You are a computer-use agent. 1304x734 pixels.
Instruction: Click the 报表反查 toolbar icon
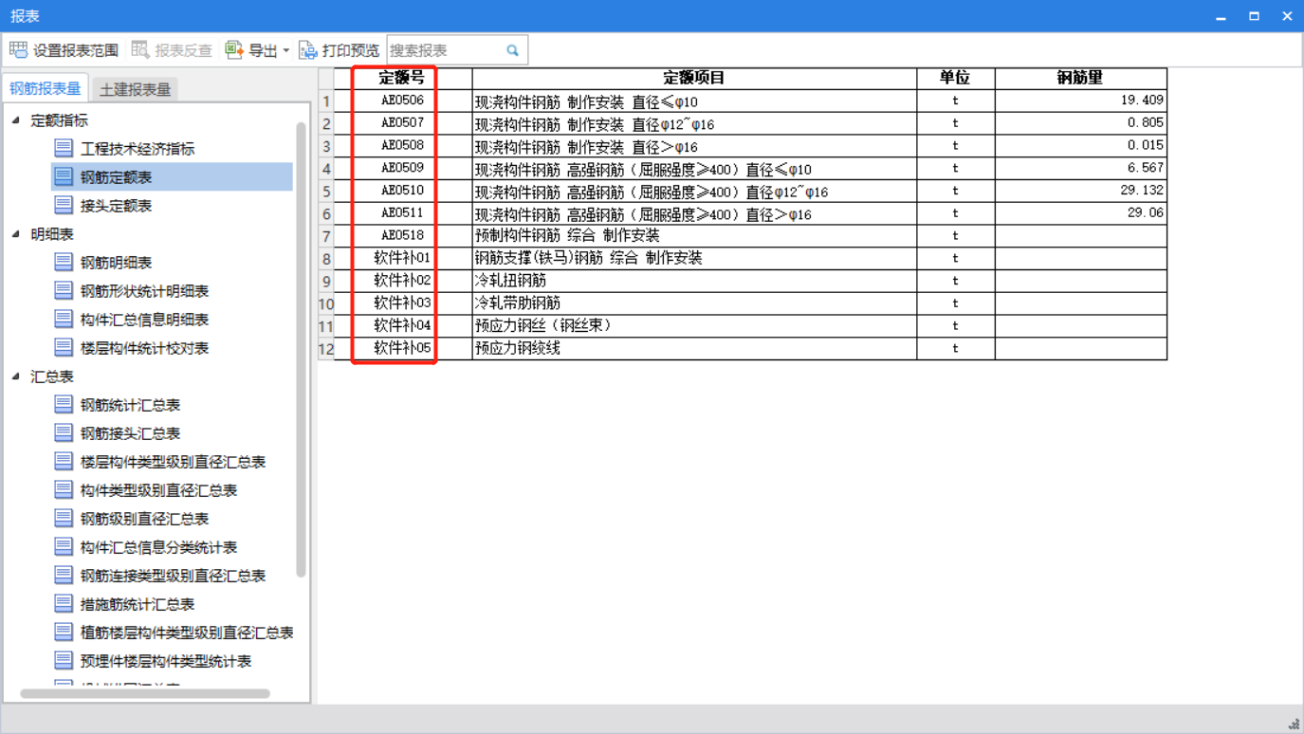(140, 50)
